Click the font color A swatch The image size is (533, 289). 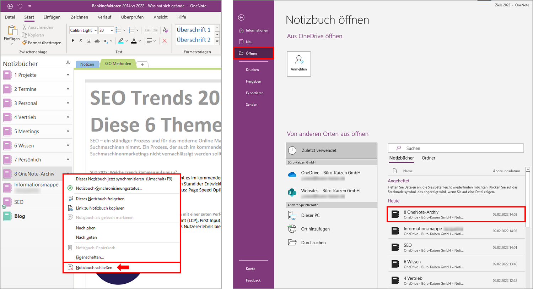click(x=134, y=41)
